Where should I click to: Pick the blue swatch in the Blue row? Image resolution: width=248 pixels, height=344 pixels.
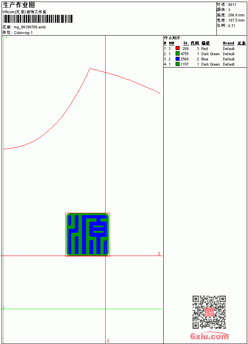178,59
